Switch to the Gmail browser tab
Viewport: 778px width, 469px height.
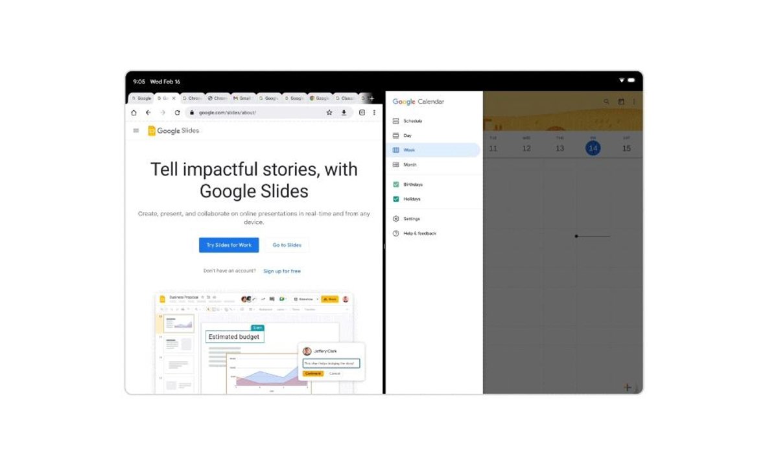(x=242, y=98)
